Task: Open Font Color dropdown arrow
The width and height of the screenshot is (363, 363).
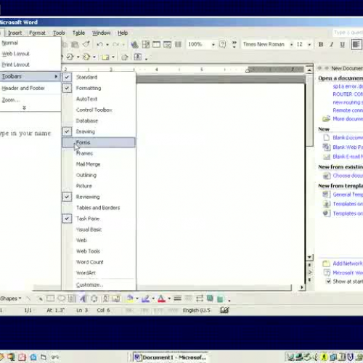Action: [169, 298]
